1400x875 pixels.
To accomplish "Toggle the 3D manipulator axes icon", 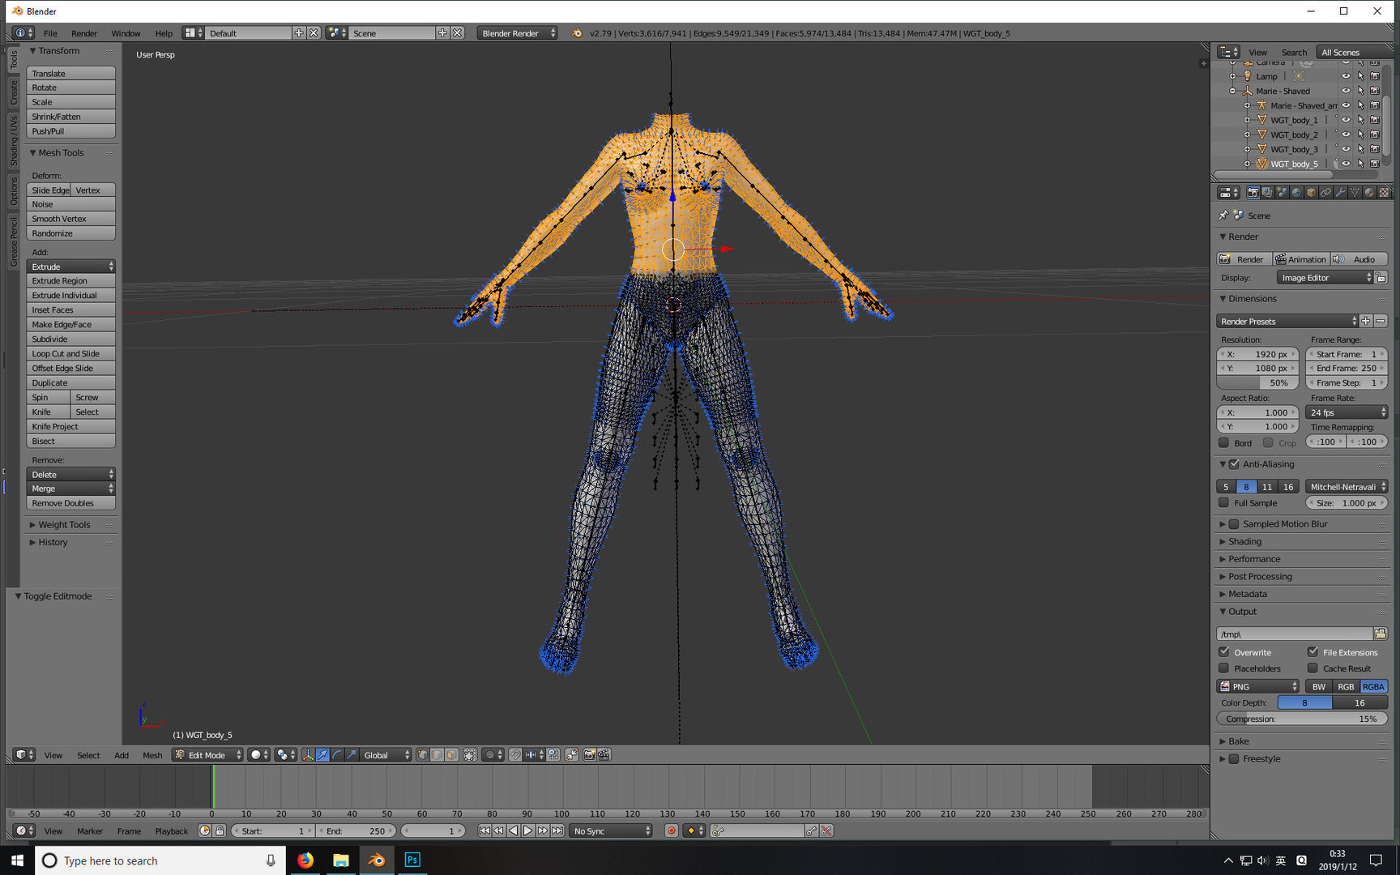I will pos(308,755).
